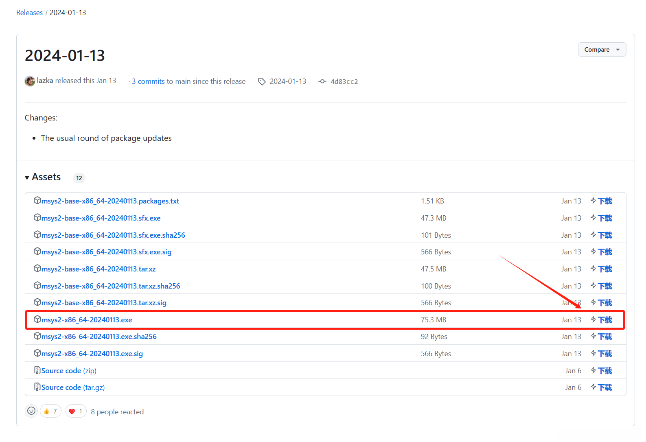Click the '8 people reacted' text

pos(117,412)
